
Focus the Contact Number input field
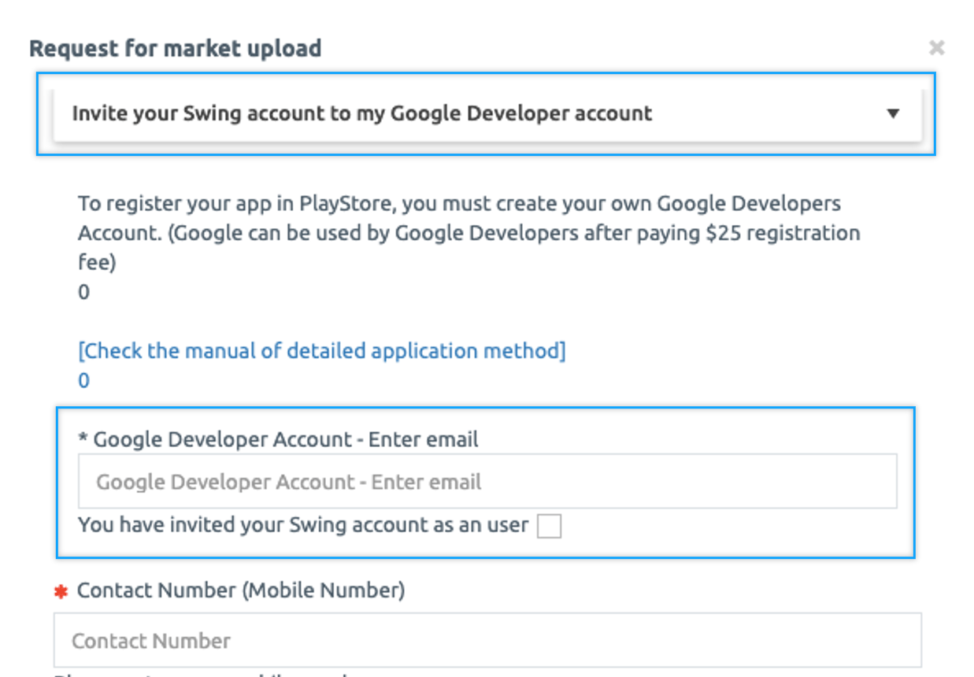point(487,640)
